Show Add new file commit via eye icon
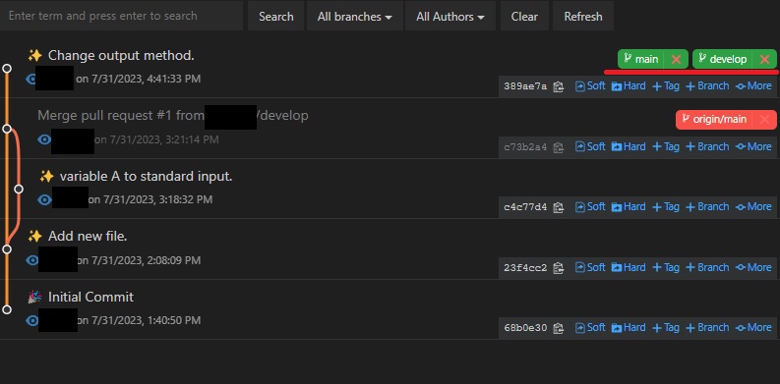The image size is (780, 384). (x=31, y=260)
